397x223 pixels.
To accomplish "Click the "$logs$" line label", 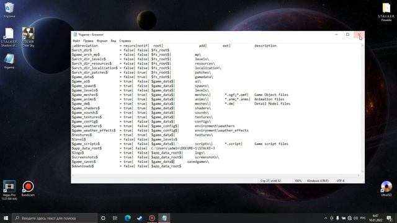I will [78, 153].
